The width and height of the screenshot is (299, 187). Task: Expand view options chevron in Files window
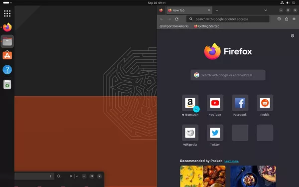coord(77,176)
